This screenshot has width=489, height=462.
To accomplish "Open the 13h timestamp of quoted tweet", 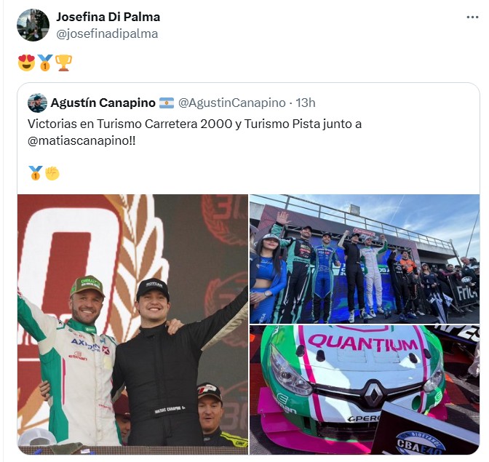I will [306, 103].
